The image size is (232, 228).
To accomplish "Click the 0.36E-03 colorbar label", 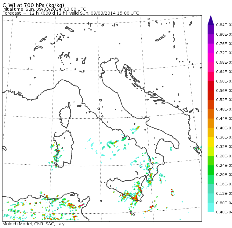I will click(x=224, y=137).
